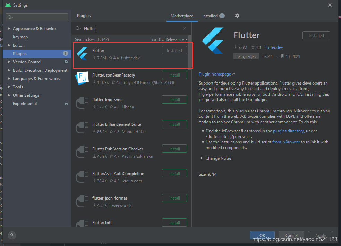The image size is (341, 246).
Task: Click the count badge on Installed tab
Action: pyautogui.click(x=222, y=16)
